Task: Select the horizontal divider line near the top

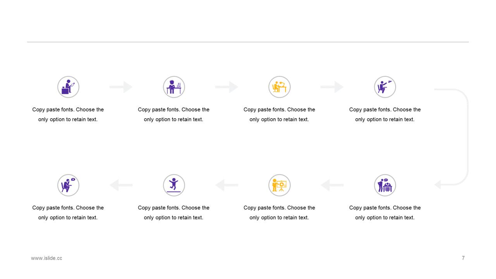Action: (248, 42)
